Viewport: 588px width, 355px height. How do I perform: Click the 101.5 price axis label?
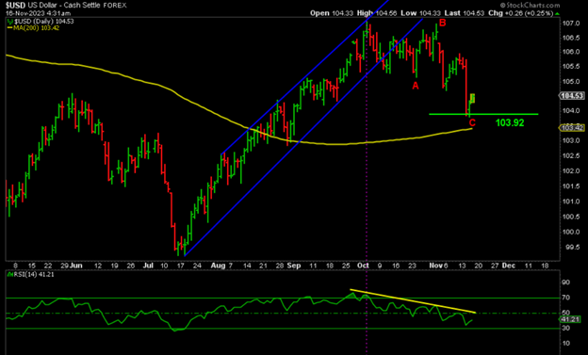pyautogui.click(x=571, y=186)
